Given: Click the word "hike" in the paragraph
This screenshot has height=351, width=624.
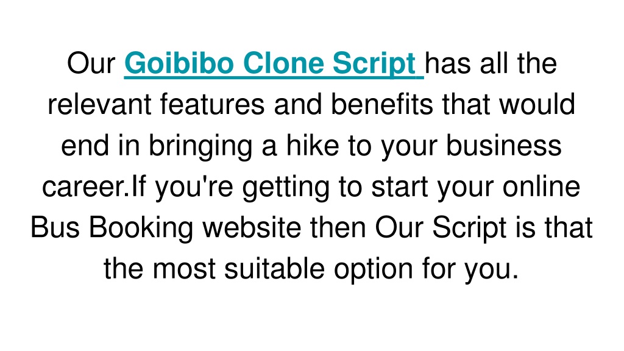Looking at the screenshot, I should point(313,145).
